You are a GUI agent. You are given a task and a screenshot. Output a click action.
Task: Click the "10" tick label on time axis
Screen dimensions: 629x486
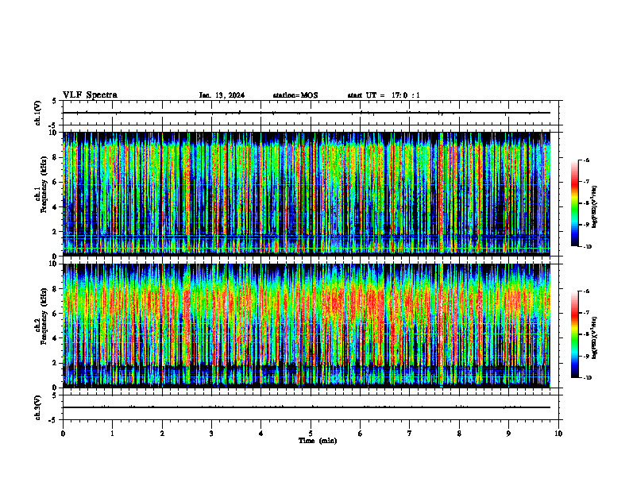(558, 434)
